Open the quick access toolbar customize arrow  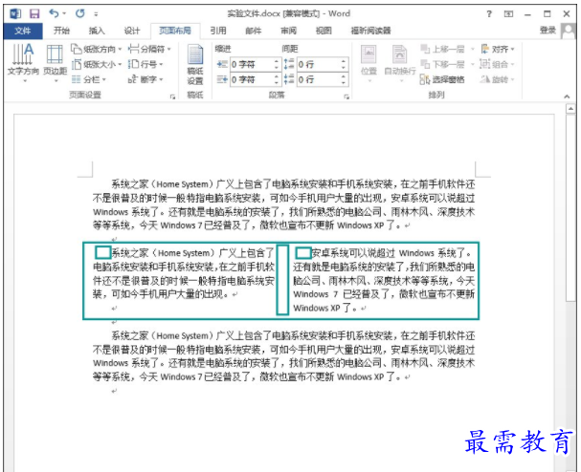tap(96, 14)
